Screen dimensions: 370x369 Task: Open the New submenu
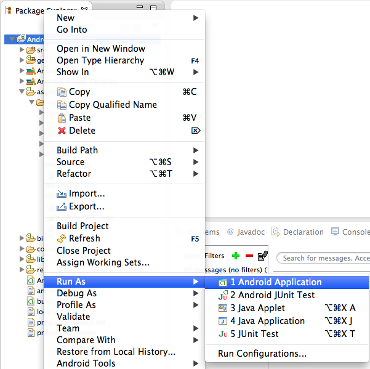[x=124, y=18]
